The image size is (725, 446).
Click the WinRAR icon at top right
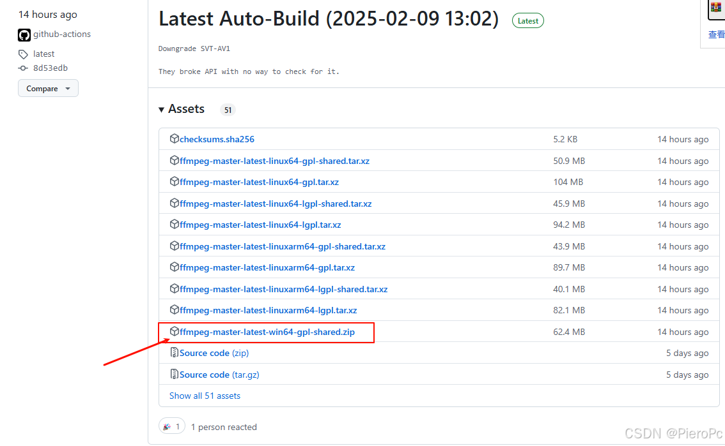pos(716,8)
